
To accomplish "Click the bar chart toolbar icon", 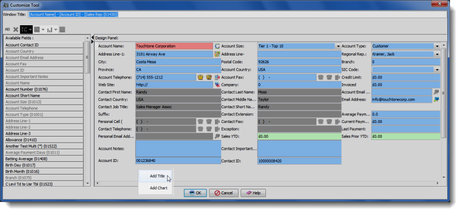I will [x=49, y=30].
